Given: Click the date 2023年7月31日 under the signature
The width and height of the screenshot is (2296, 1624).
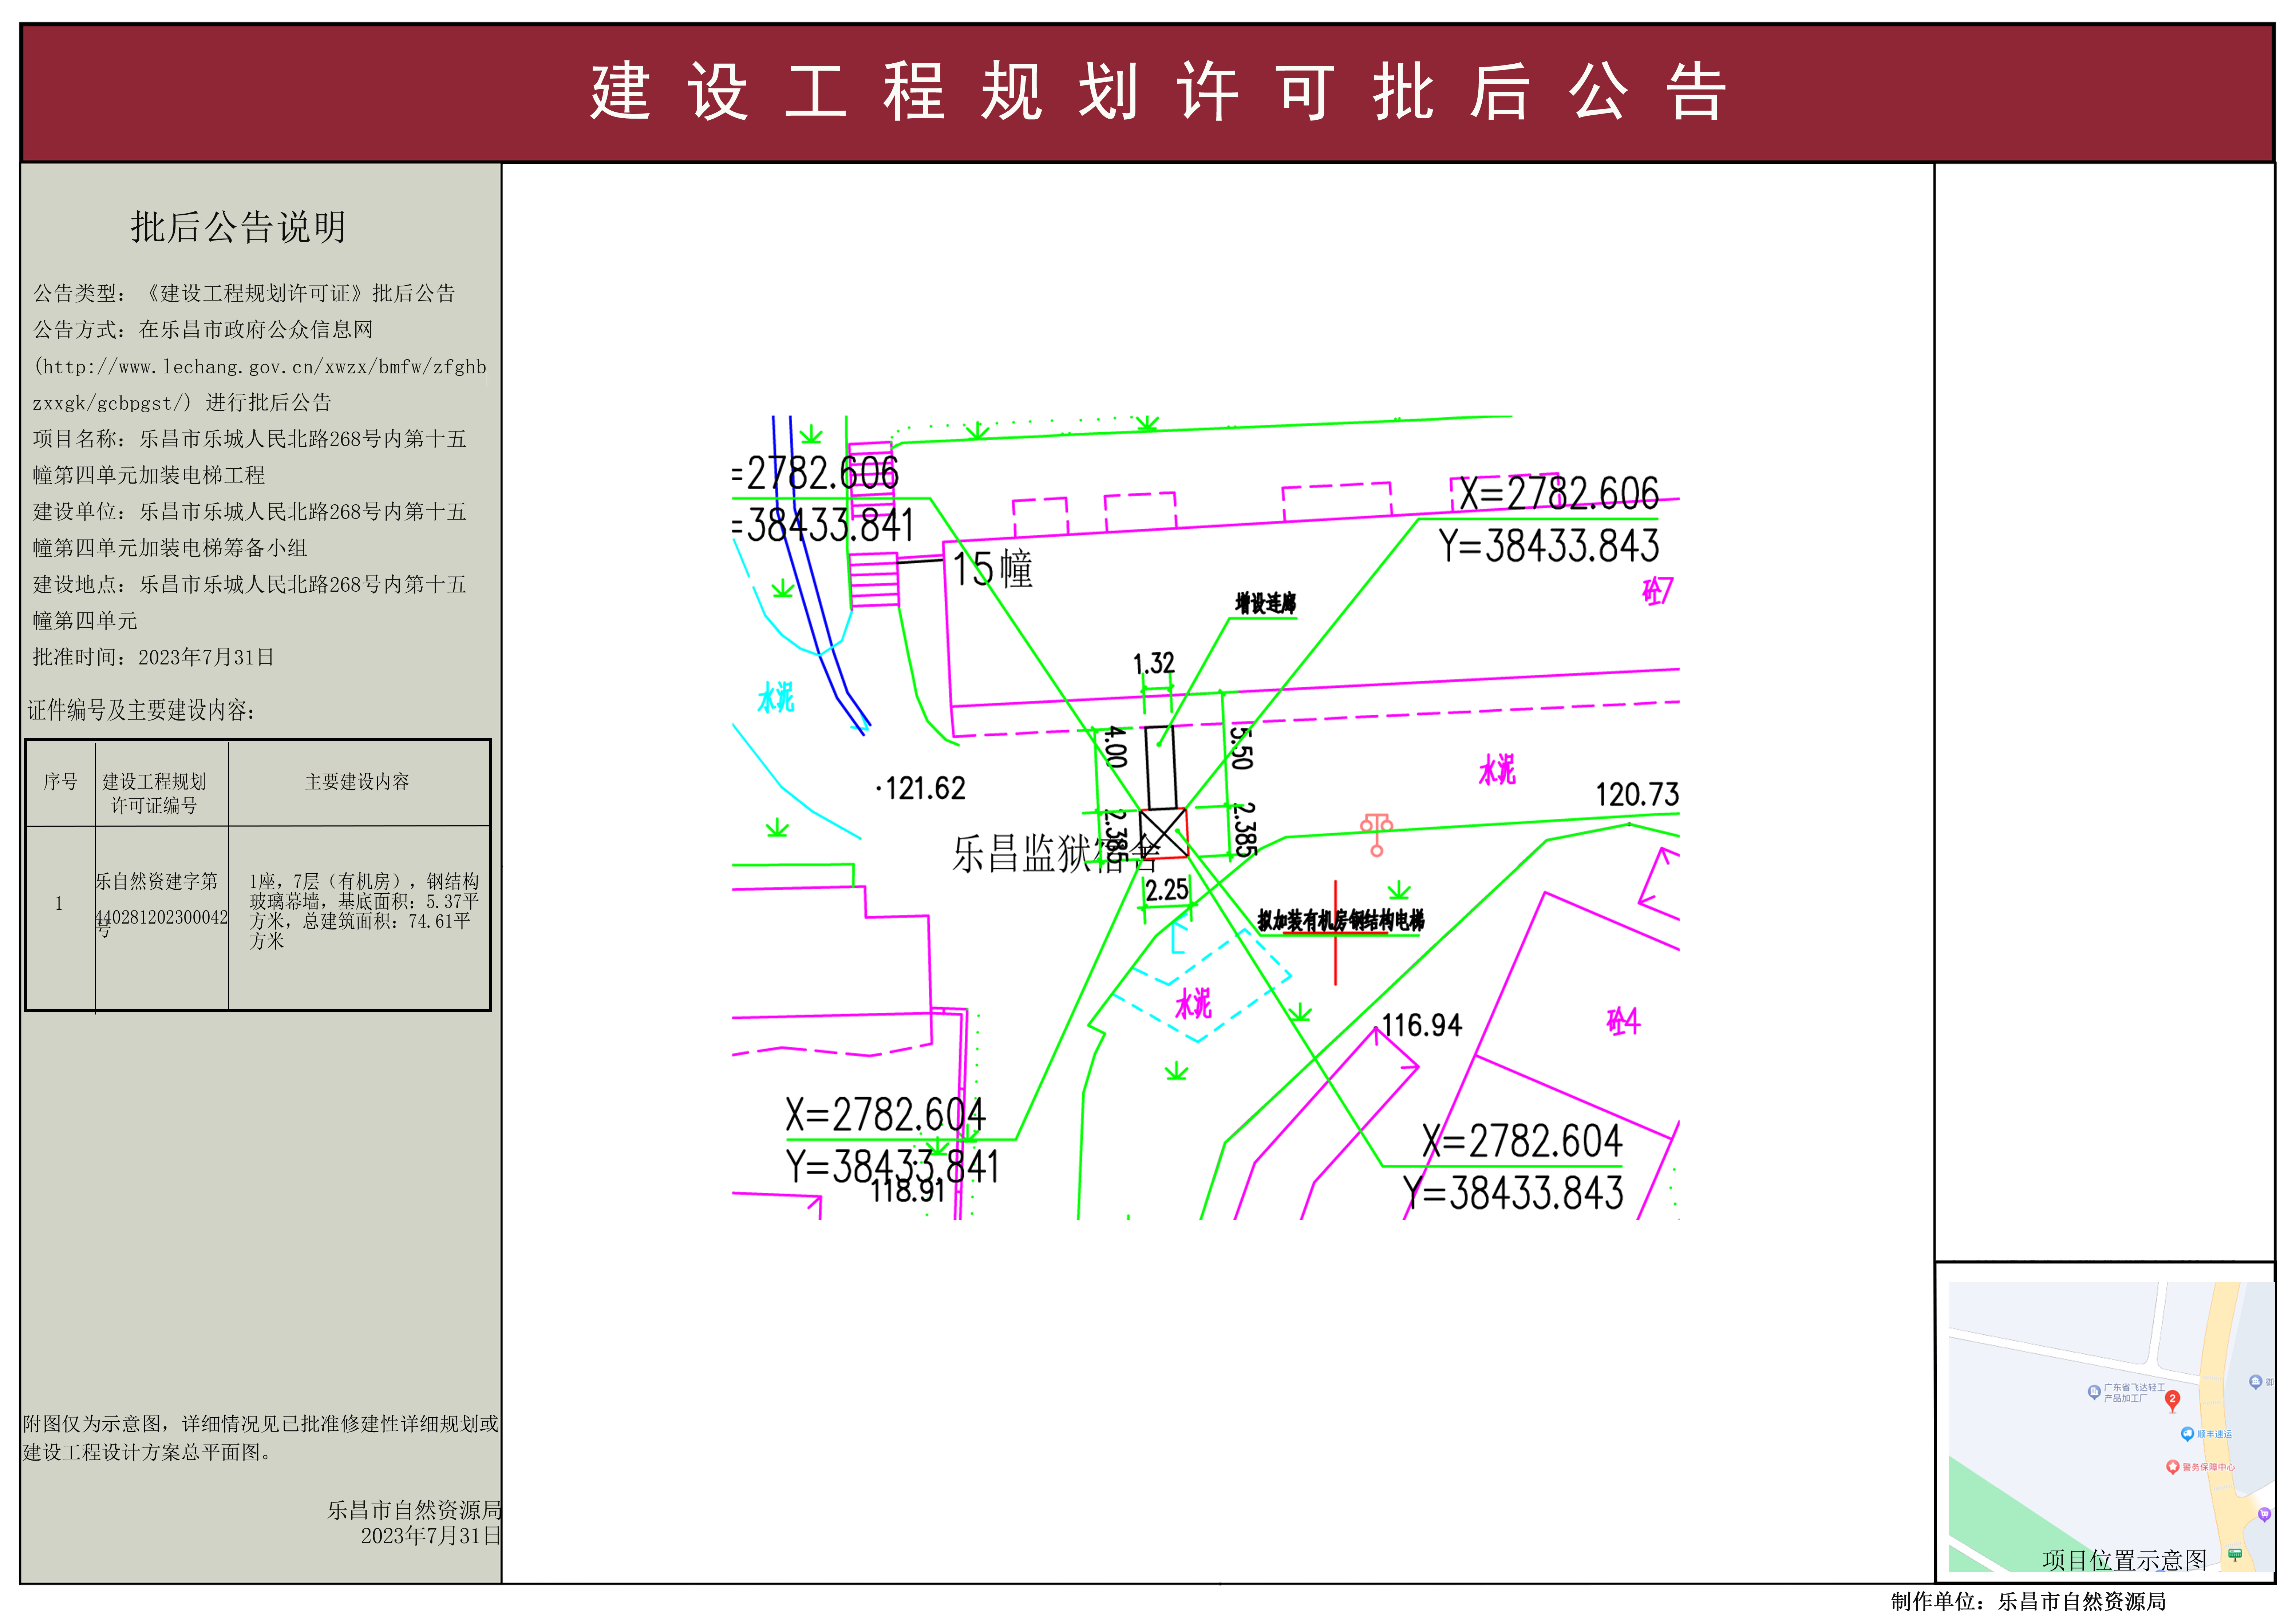Looking at the screenshot, I should point(431,1536).
